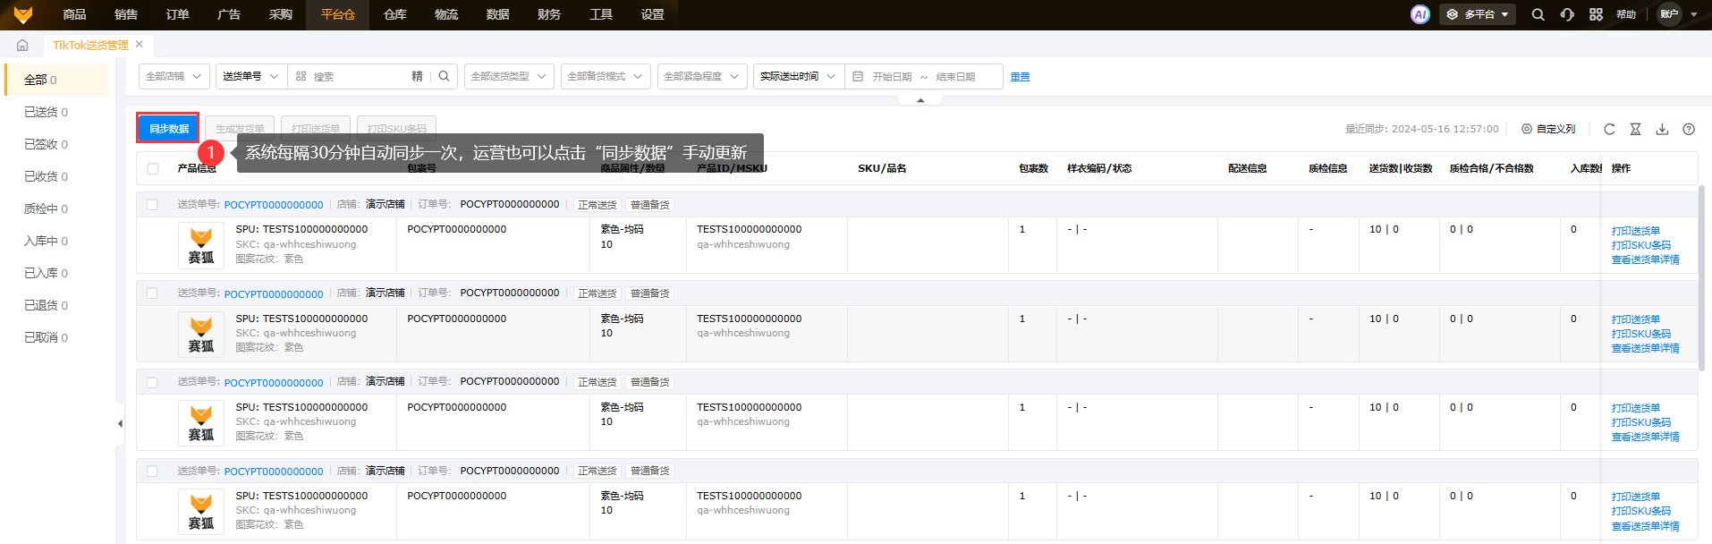1712x544 pixels.
Task: Click the download export icon
Action: [x=1662, y=129]
